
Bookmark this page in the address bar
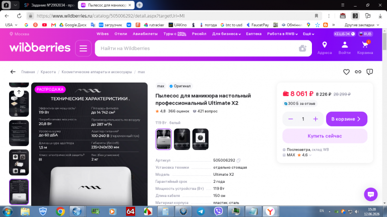coord(316,16)
